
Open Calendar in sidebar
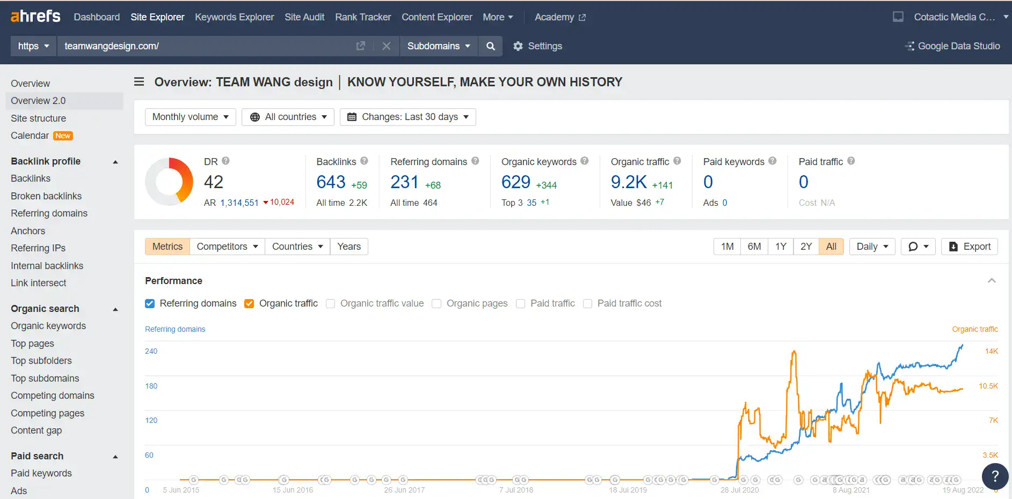point(30,136)
